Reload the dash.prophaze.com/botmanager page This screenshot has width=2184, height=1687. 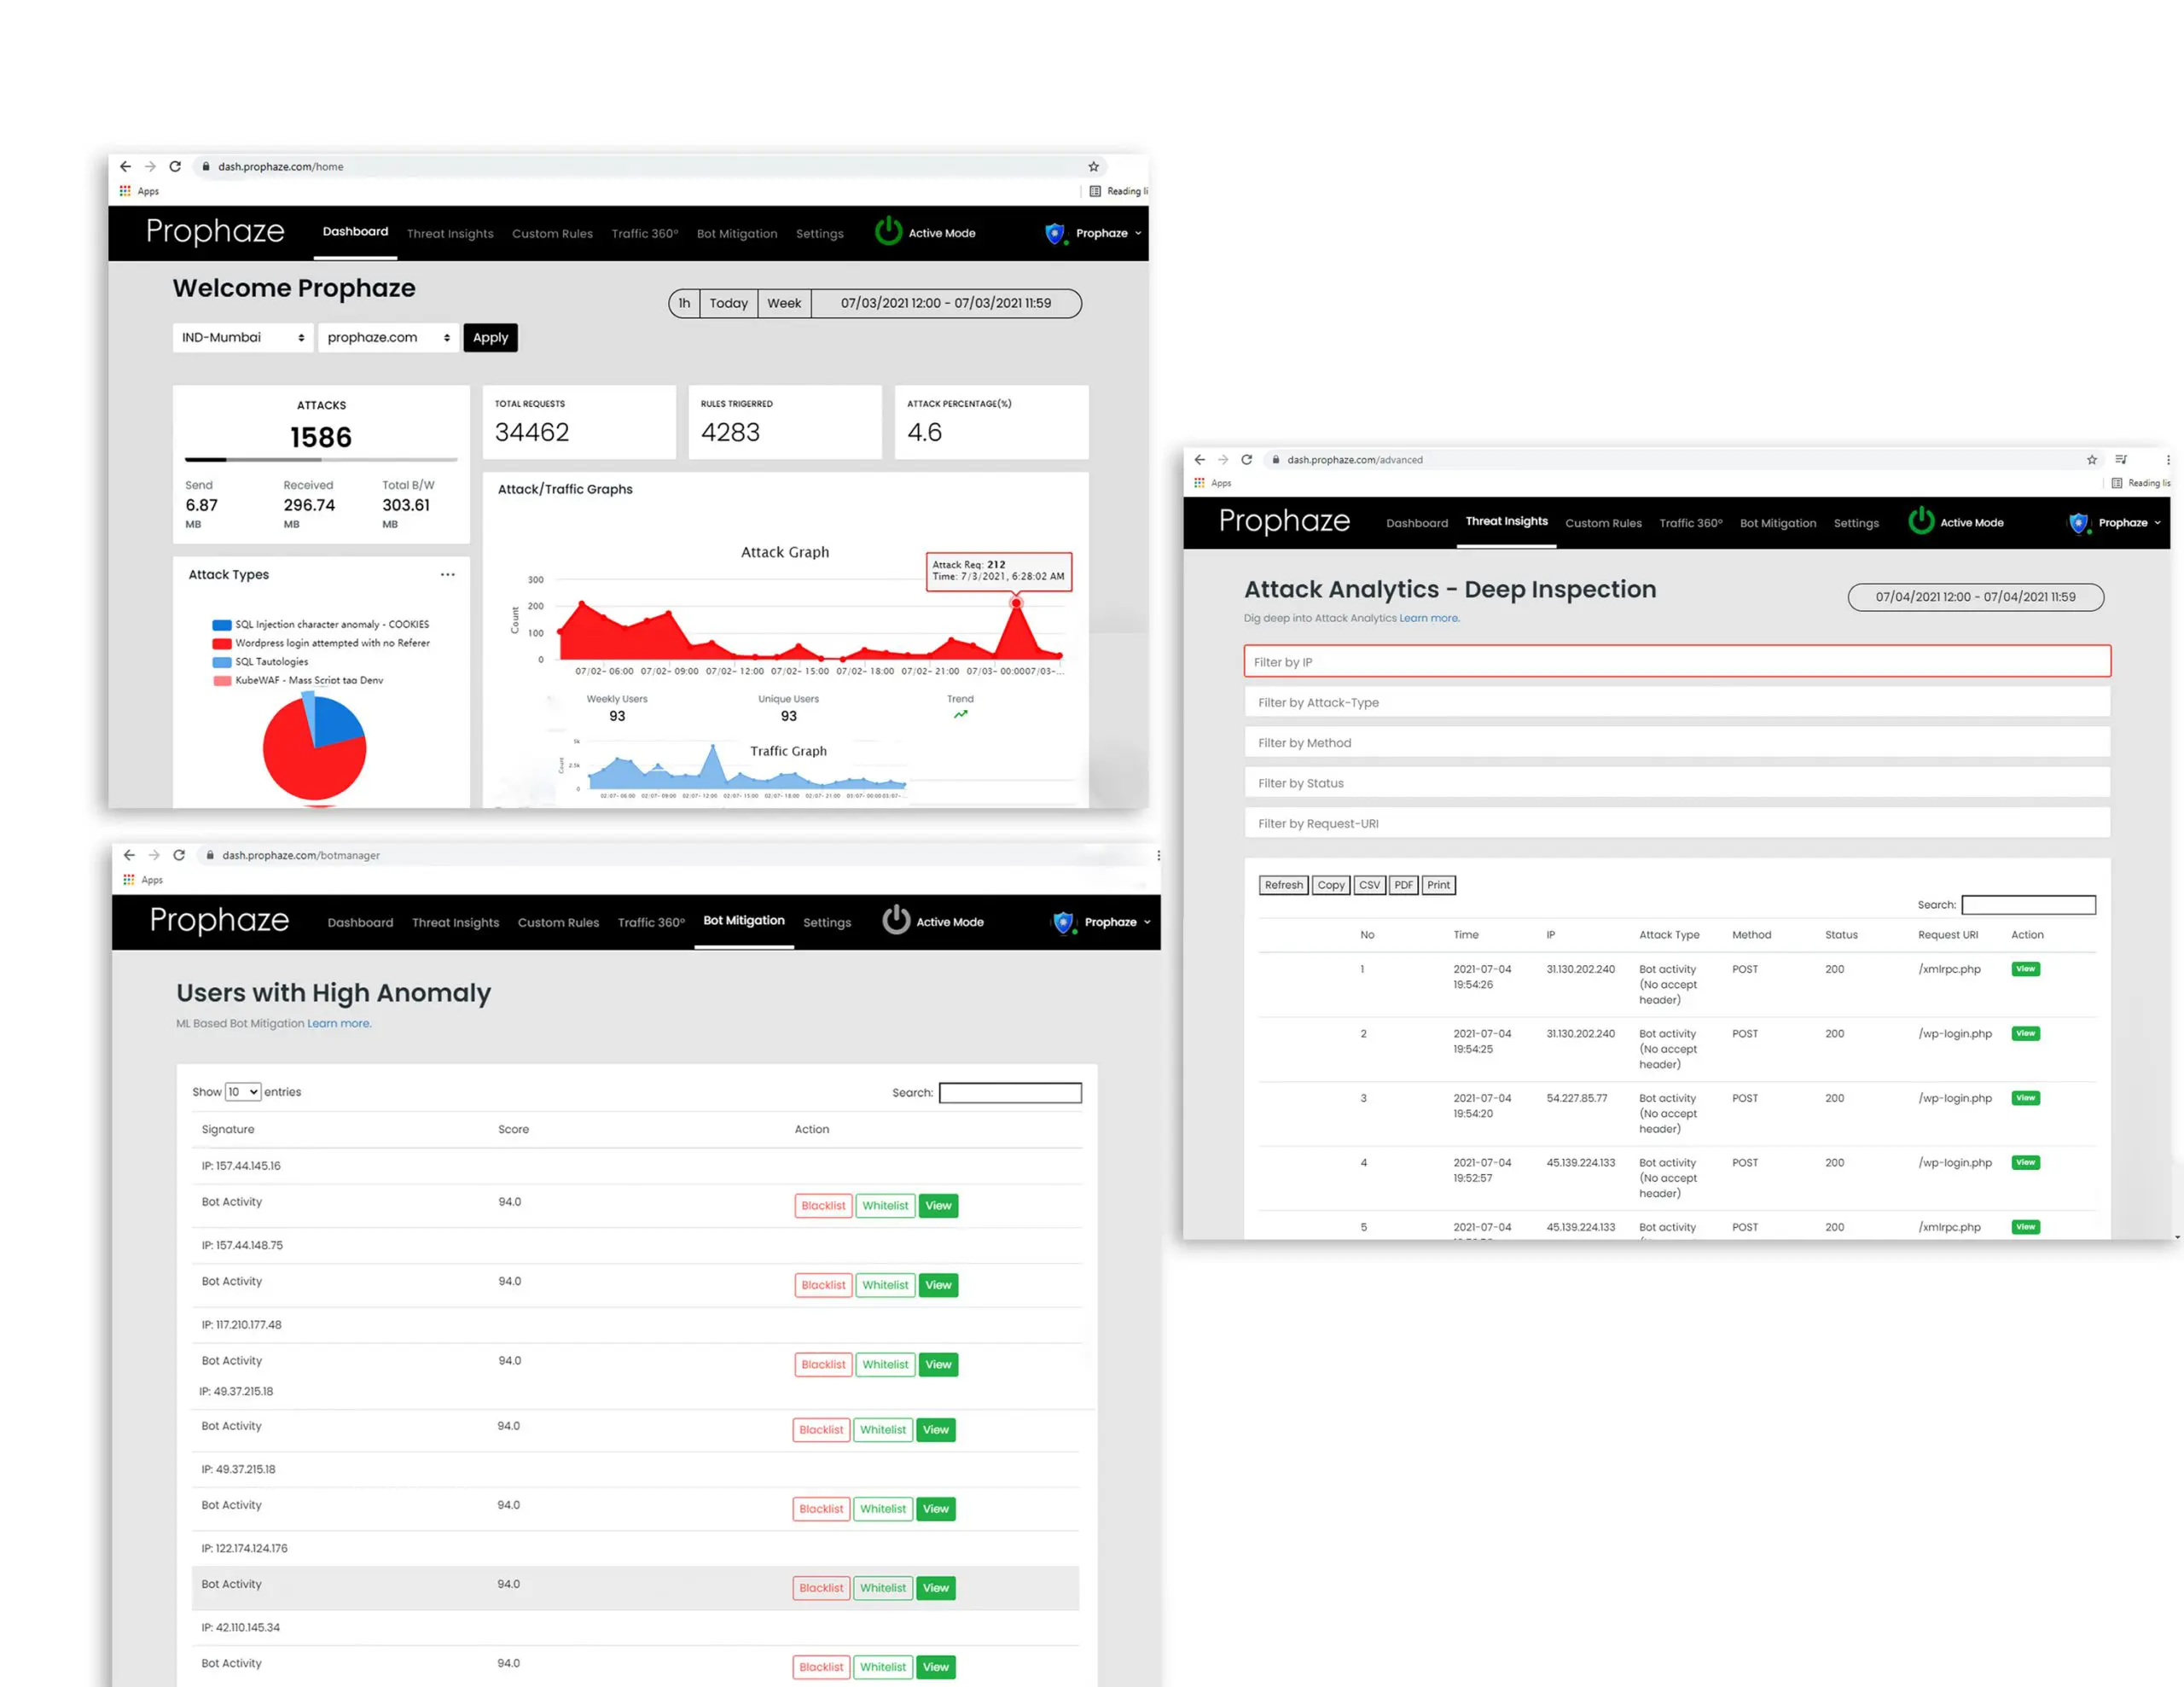(179, 855)
